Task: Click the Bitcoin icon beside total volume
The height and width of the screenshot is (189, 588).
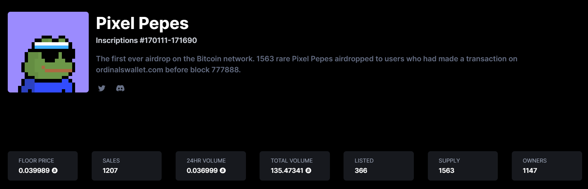Action: [309, 171]
